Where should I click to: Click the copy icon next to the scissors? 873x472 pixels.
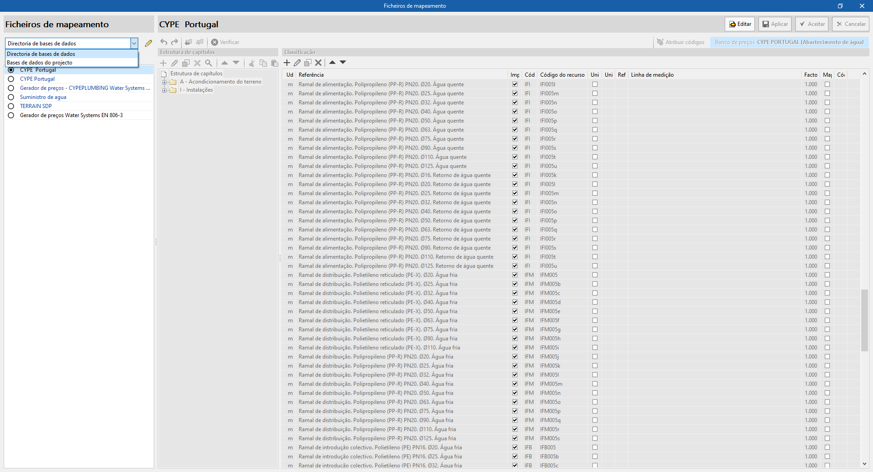tap(263, 63)
